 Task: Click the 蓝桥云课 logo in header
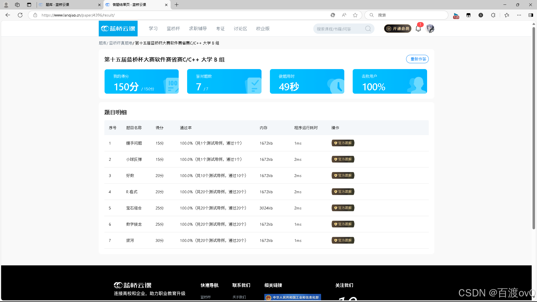(118, 29)
